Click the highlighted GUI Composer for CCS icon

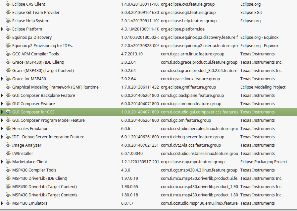click(x=8, y=112)
